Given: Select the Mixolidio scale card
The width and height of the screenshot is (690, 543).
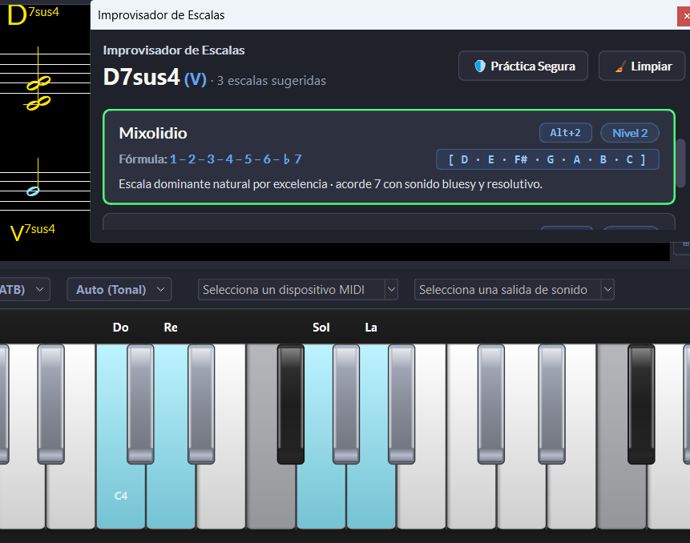Looking at the screenshot, I should pyautogui.click(x=389, y=157).
